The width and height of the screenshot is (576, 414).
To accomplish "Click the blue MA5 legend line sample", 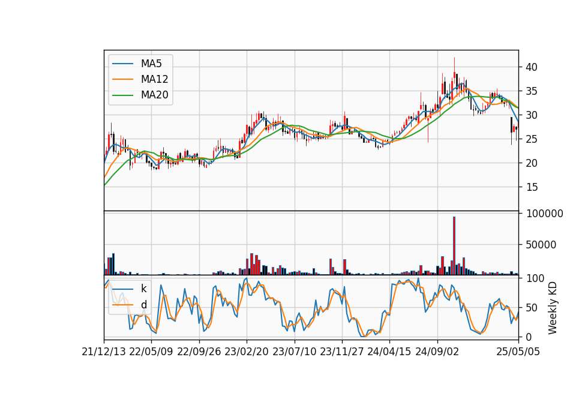I will (x=122, y=64).
